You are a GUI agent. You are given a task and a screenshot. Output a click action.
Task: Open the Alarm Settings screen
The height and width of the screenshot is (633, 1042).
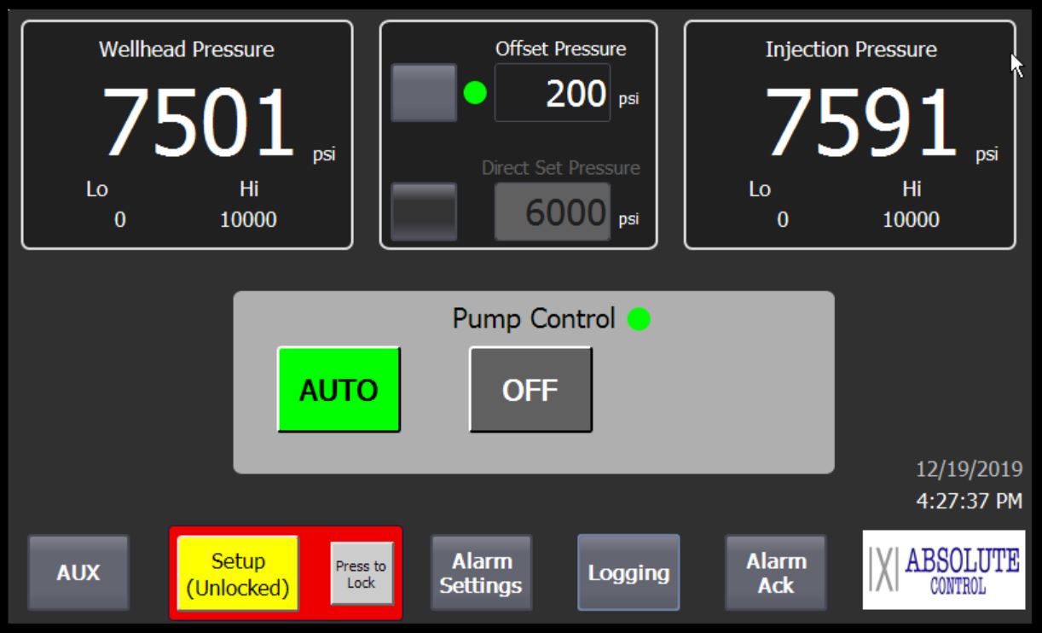coord(481,573)
